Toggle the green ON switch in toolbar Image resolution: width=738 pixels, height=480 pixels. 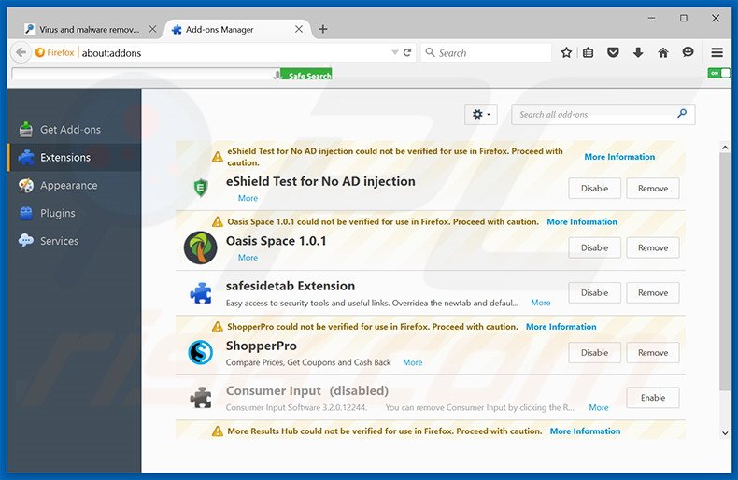[x=718, y=73]
